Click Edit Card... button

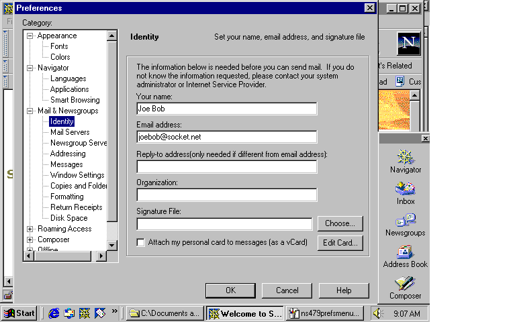pyautogui.click(x=340, y=243)
